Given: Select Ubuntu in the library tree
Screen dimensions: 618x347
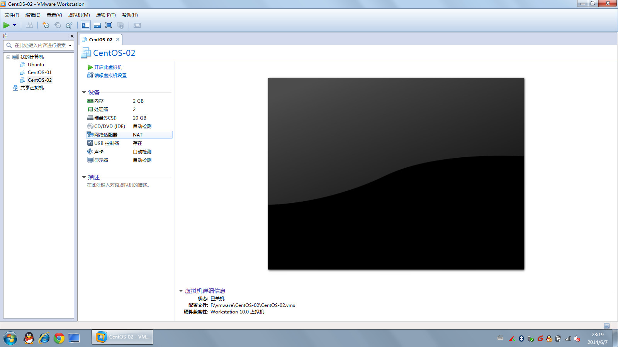Looking at the screenshot, I should coord(36,65).
